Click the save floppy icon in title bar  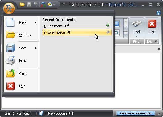coord(29,5)
